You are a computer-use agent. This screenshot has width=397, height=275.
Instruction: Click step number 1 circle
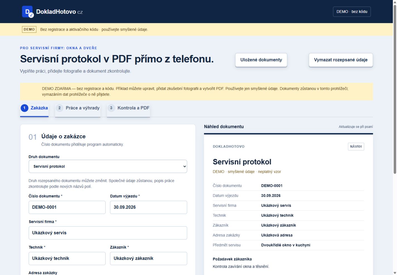pyautogui.click(x=25, y=108)
